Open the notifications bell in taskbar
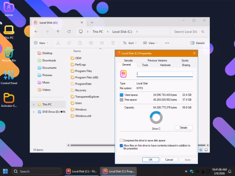 229,171
